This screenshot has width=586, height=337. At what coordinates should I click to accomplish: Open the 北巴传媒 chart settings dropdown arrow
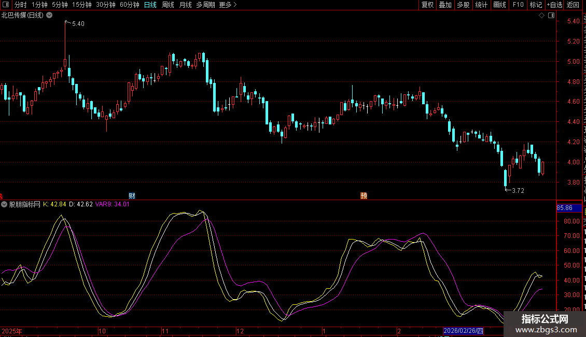pyautogui.click(x=49, y=15)
